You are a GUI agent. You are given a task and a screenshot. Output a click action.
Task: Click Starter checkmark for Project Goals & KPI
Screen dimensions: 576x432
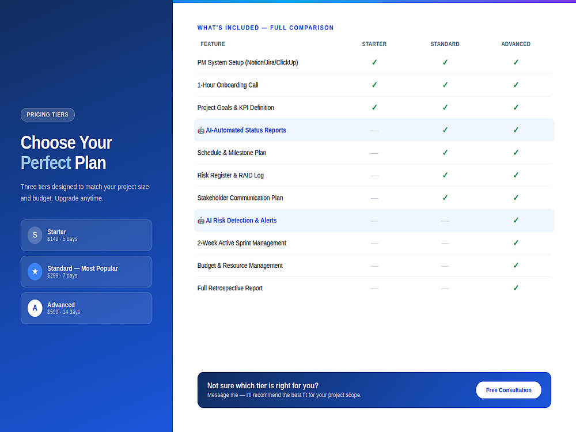pyautogui.click(x=374, y=108)
